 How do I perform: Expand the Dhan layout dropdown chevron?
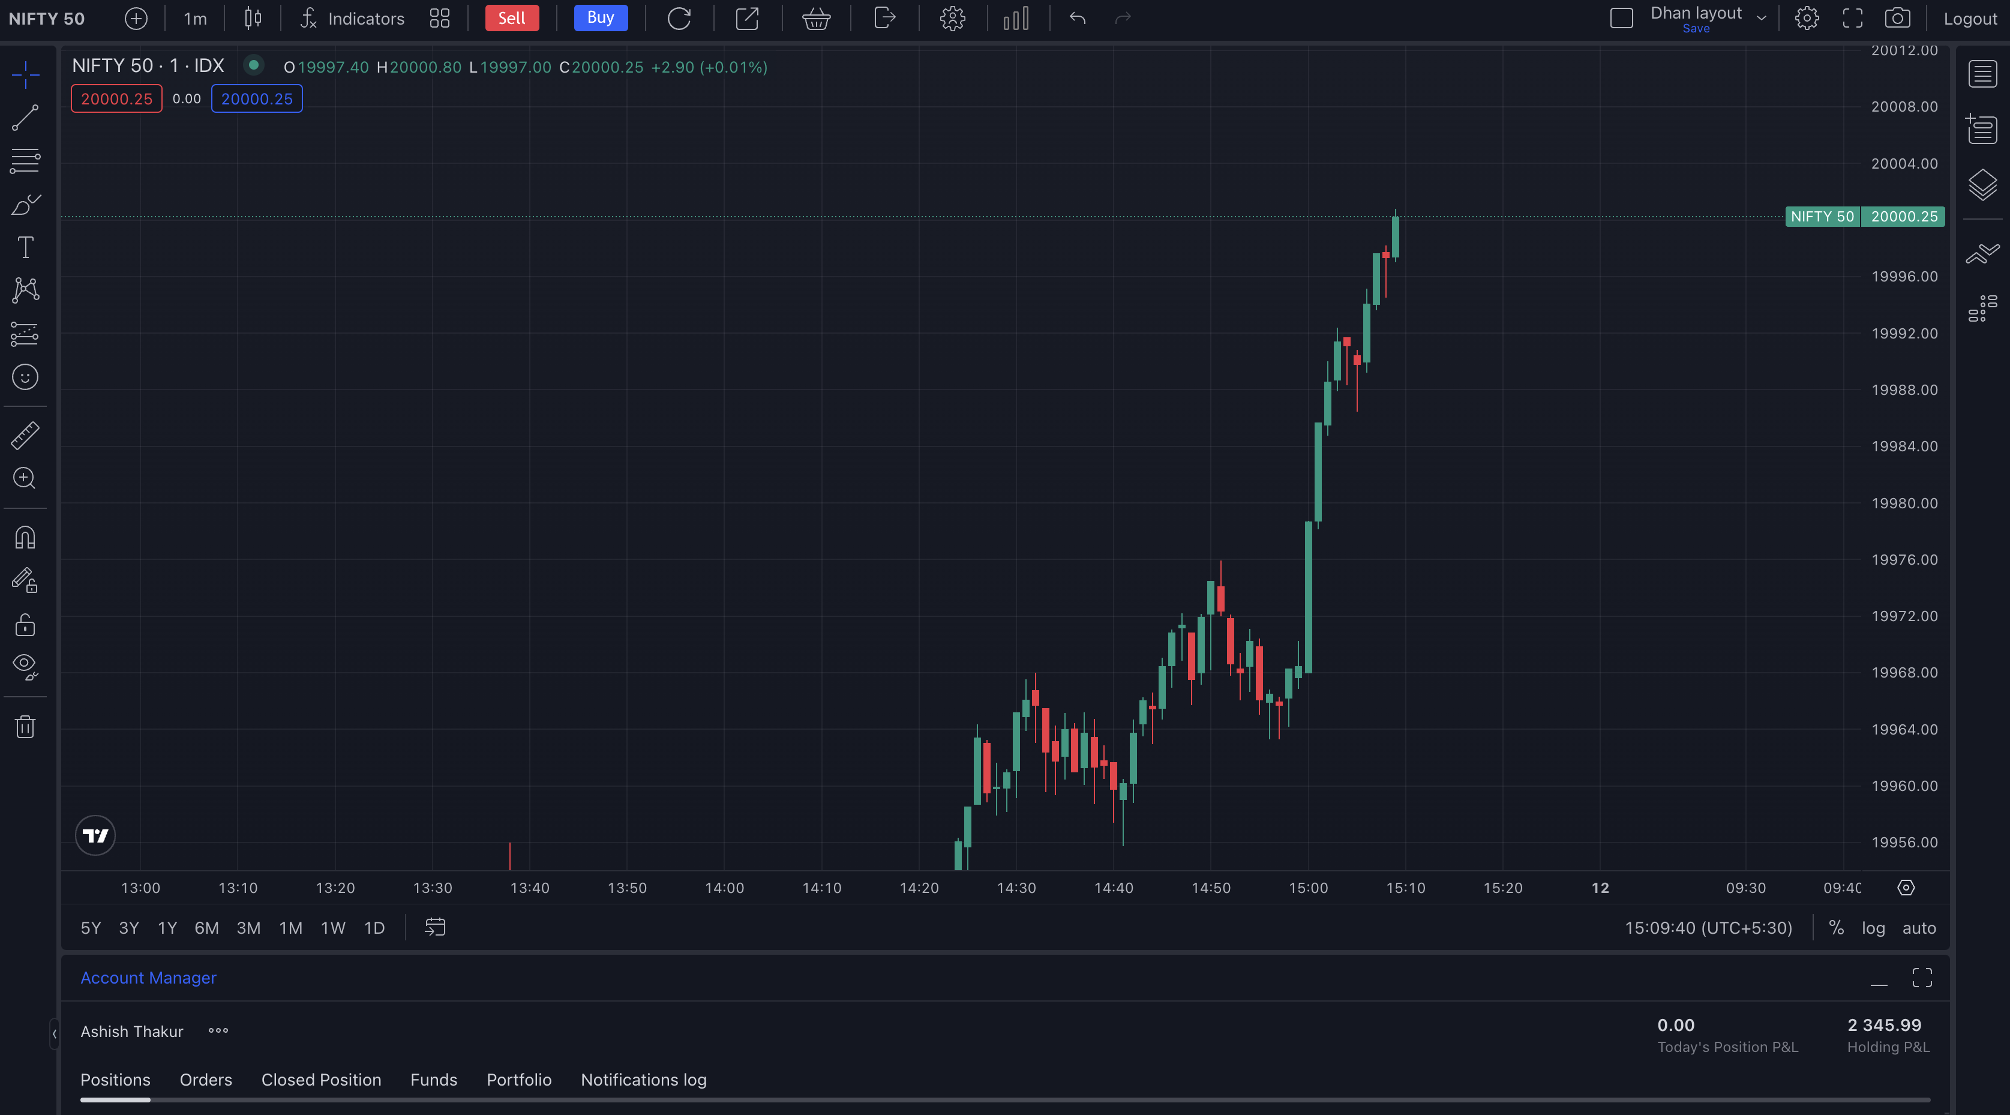click(x=1761, y=19)
